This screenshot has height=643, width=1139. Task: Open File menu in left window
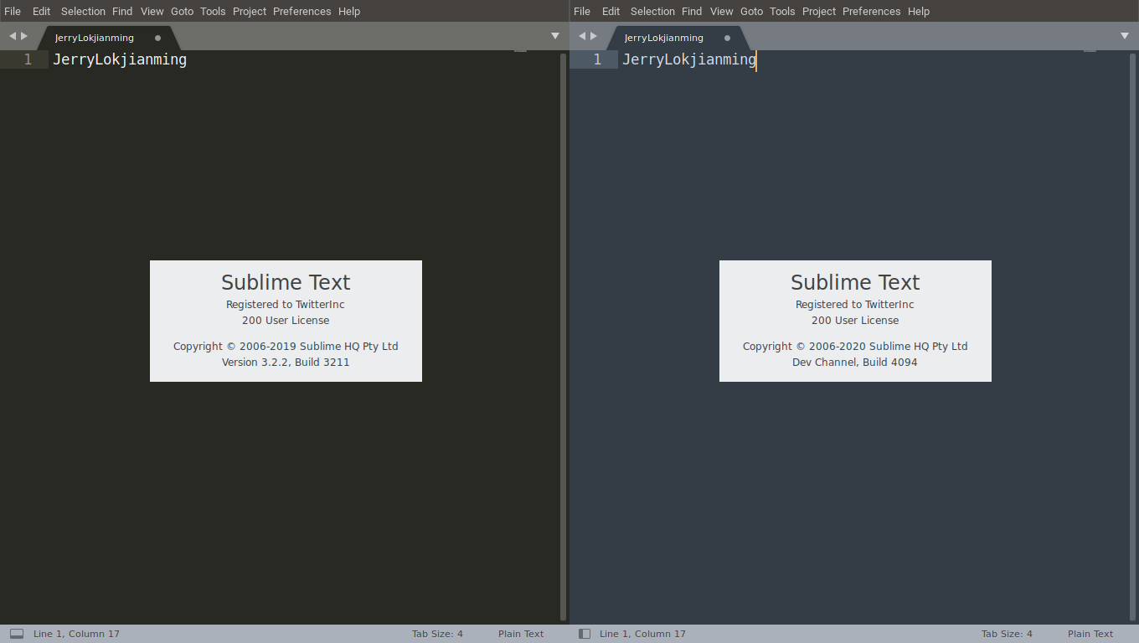point(13,11)
